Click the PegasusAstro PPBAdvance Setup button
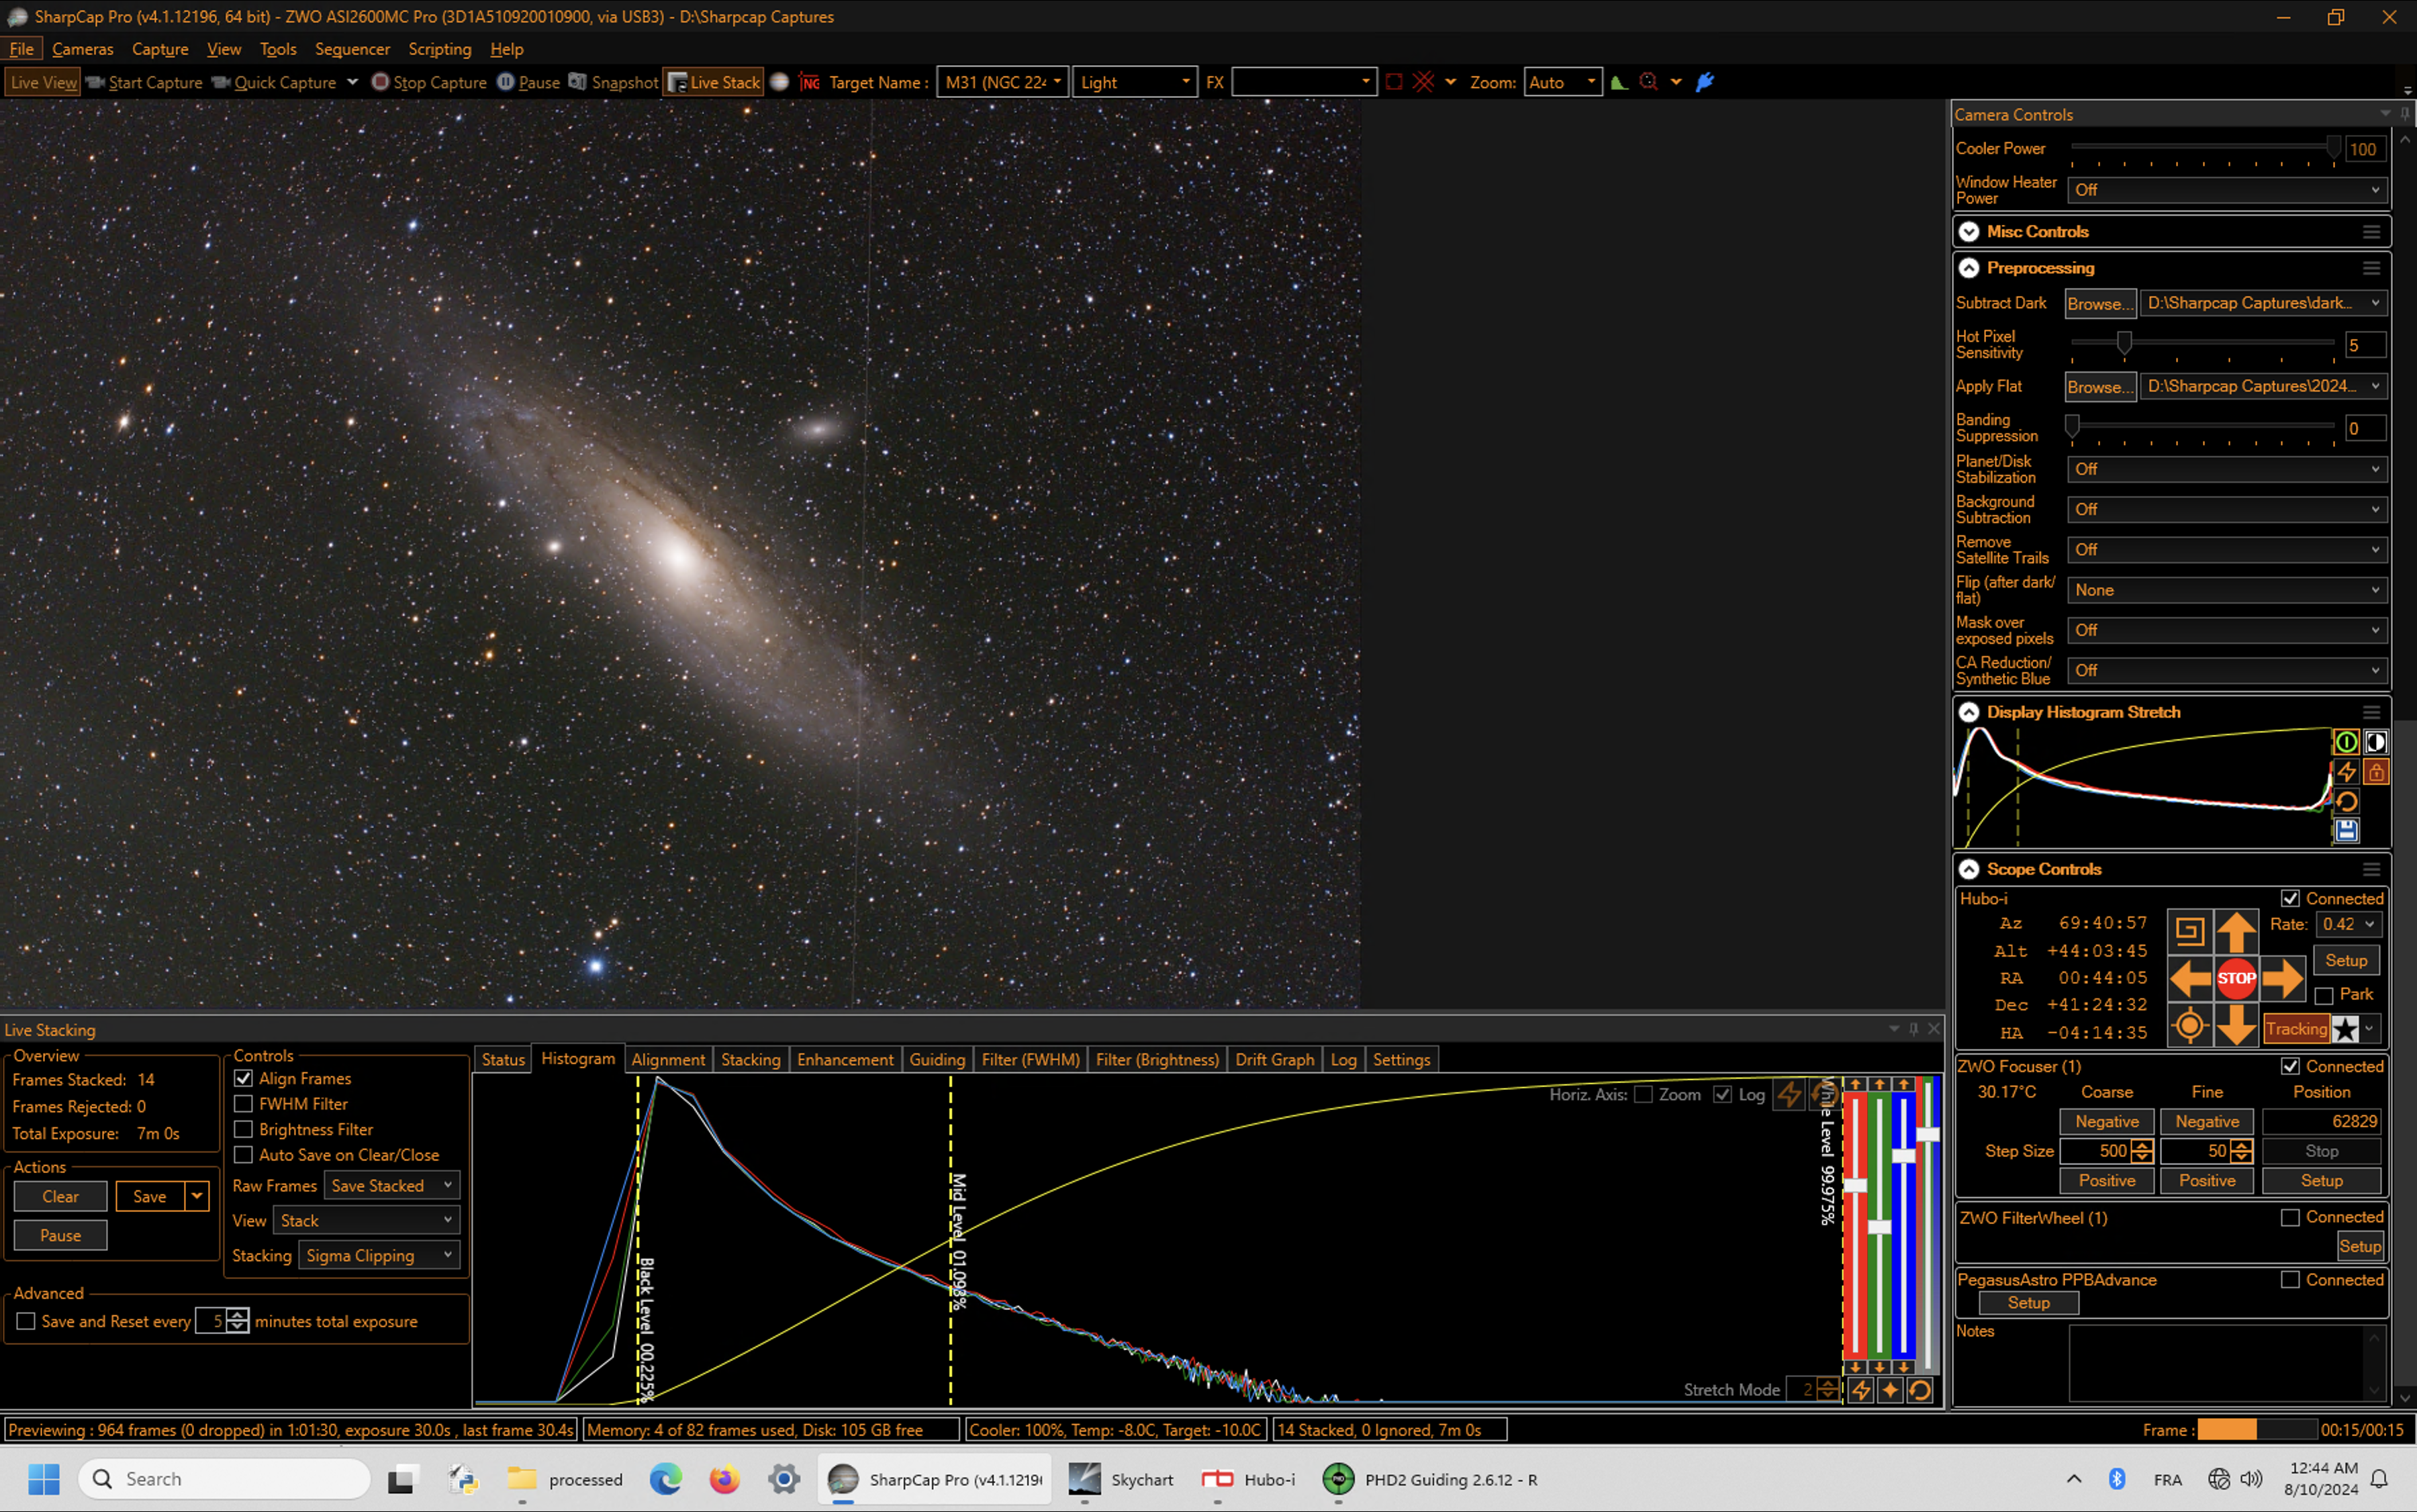 (x=2028, y=1302)
